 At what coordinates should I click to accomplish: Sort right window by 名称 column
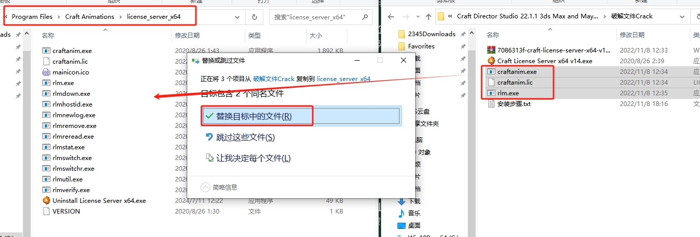[x=493, y=35]
